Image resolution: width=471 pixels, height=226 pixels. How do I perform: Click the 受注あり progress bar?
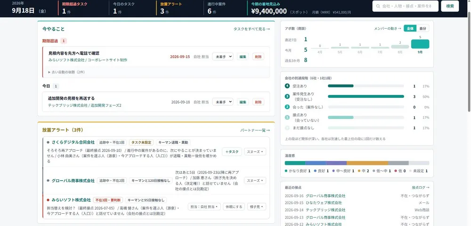pyautogui.click(x=366, y=86)
